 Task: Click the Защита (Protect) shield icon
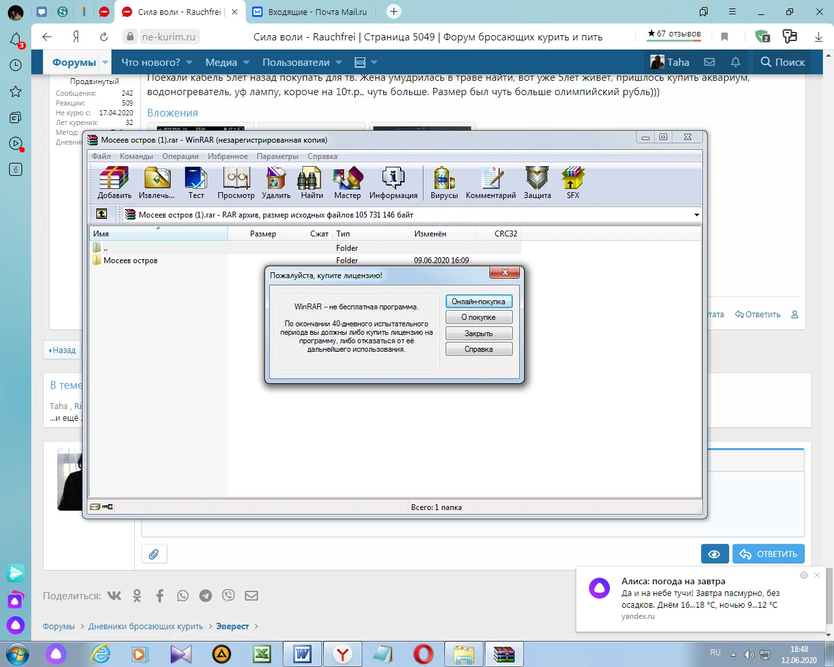[x=538, y=182]
